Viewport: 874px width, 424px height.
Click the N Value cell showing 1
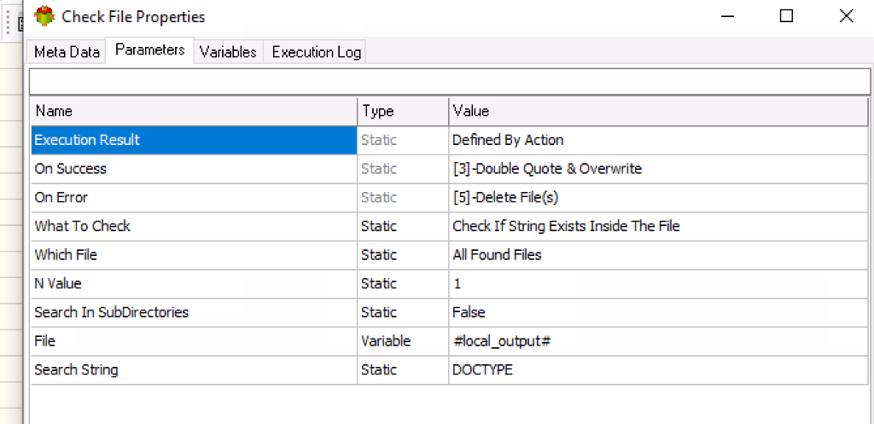(658, 283)
